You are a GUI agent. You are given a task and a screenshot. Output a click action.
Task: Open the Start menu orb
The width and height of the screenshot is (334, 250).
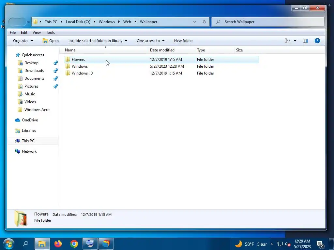coord(9,244)
